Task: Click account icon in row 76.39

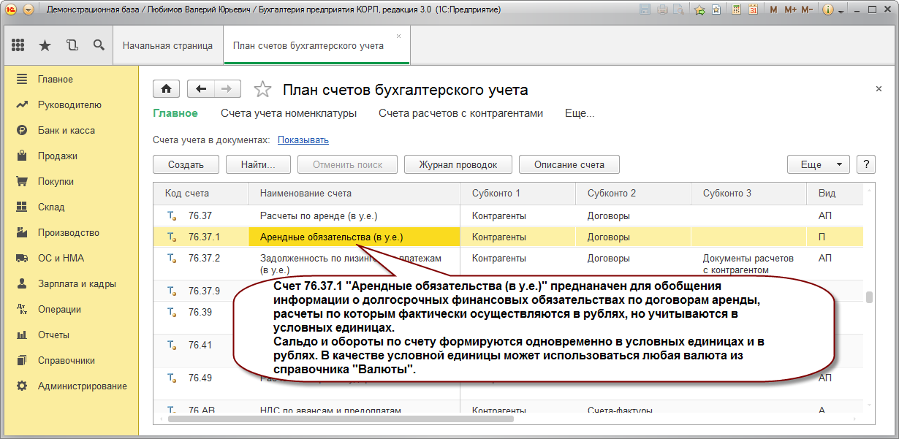Action: (172, 313)
